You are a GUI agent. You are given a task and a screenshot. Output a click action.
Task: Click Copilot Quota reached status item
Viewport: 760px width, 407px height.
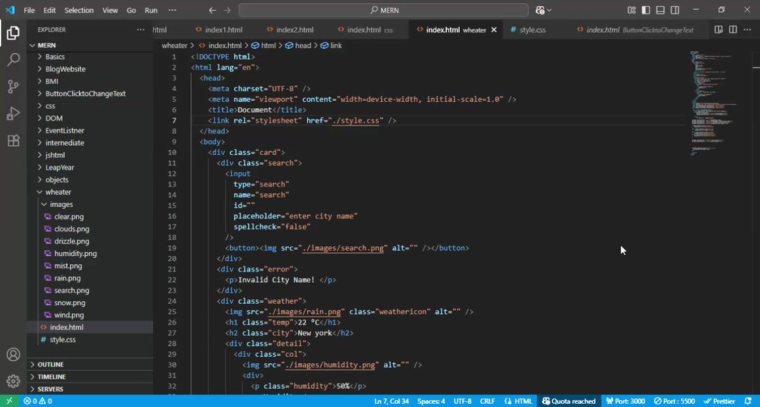[569, 401]
